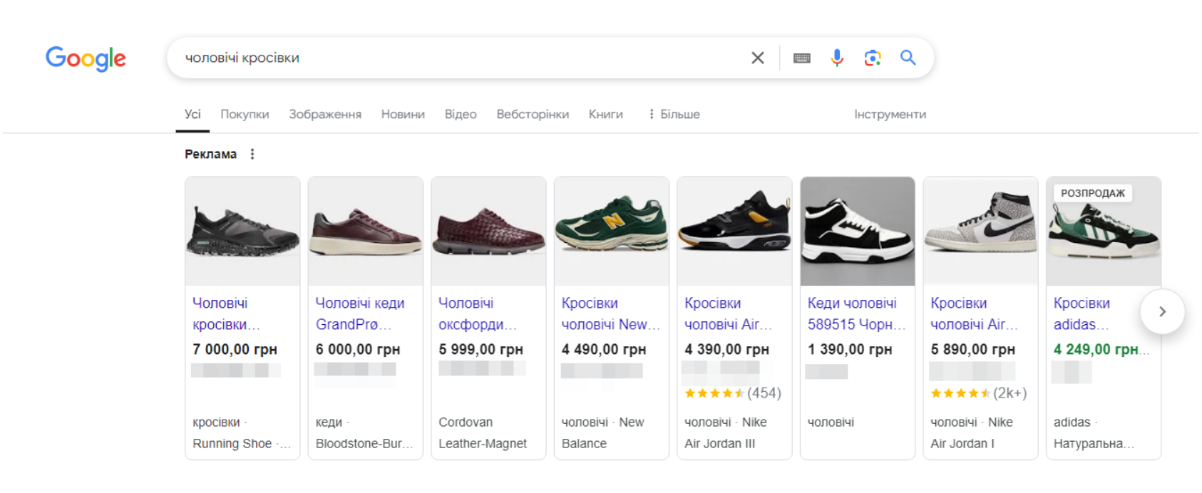Screen dimensions: 1202x493
Task: Click the Google logo
Action: pyautogui.click(x=86, y=58)
